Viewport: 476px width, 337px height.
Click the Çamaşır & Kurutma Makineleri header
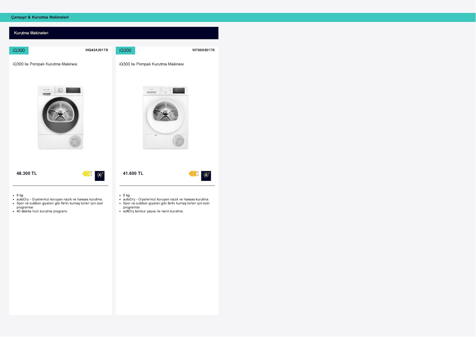click(x=40, y=17)
